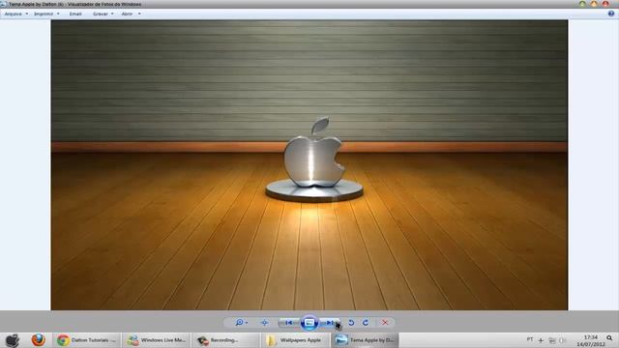Click the displayed Apple wallpaper photo
This screenshot has height=348, width=619.
point(309,165)
